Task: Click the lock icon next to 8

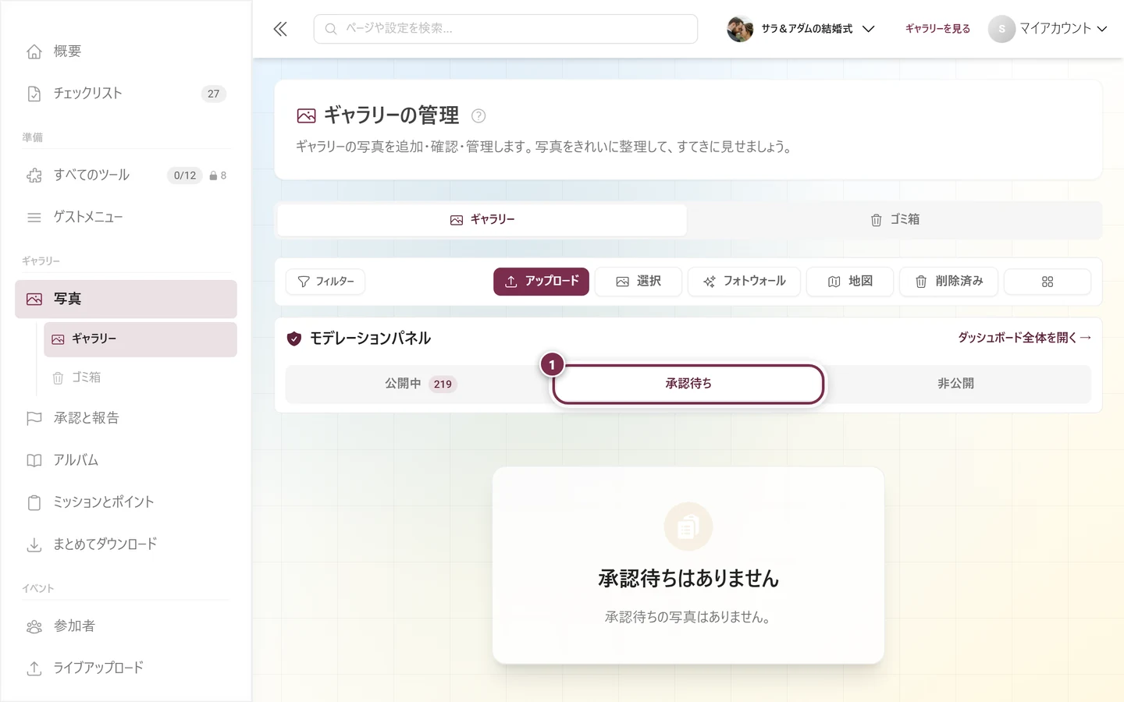Action: coord(213,176)
